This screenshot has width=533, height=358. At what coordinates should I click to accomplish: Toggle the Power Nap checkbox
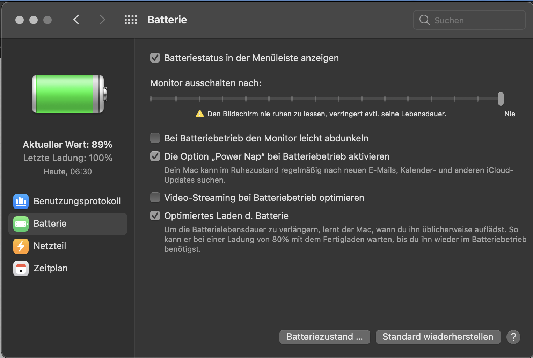pos(155,156)
